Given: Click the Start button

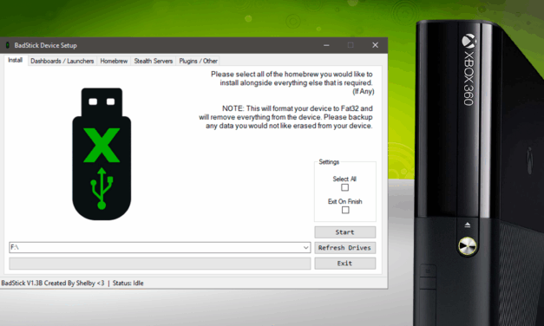Looking at the screenshot, I should pos(344,232).
